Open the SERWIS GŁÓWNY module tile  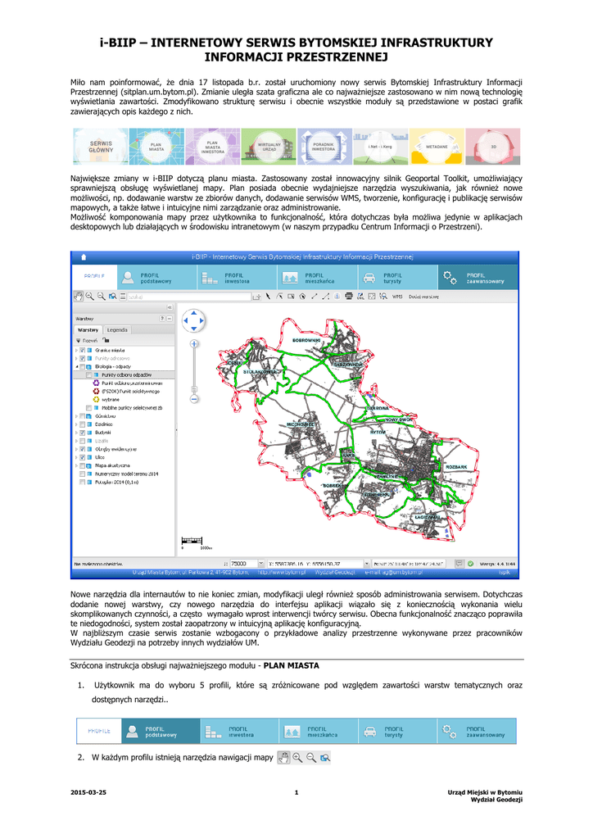click(x=101, y=147)
